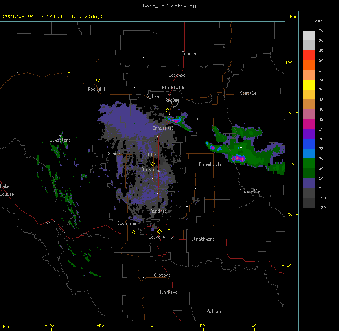The image size is (339, 331).
Task: Click the white asterisk above Limestone
Action: 60,136
